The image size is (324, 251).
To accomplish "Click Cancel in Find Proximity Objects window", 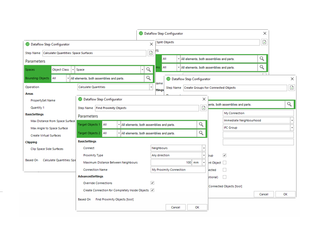I will point(175,207).
